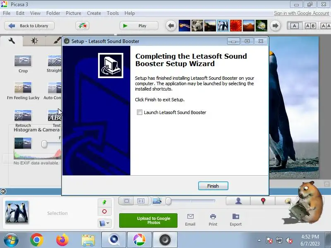Hold selected items with green pin
Image resolution: width=331 pixels, height=248 pixels.
click(x=105, y=203)
